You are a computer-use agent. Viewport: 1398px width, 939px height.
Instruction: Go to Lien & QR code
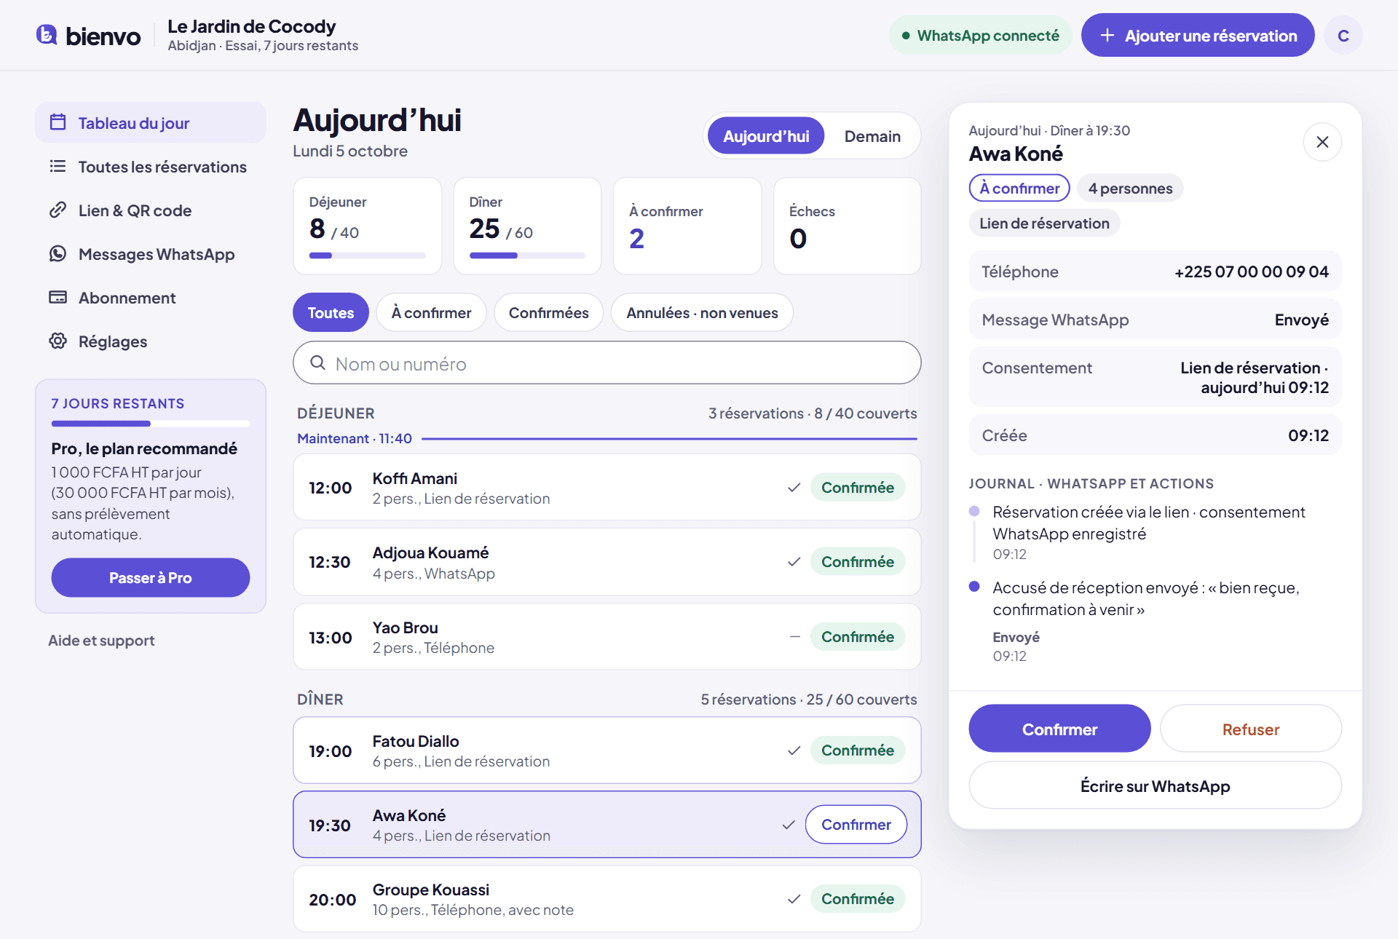(151, 210)
